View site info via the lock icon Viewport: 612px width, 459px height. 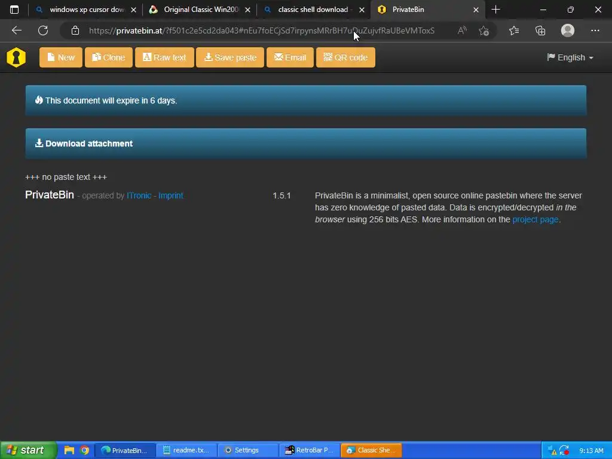tap(75, 30)
